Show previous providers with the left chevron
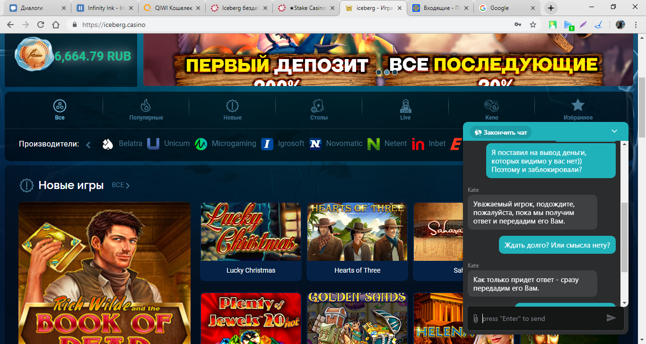 coord(88,144)
